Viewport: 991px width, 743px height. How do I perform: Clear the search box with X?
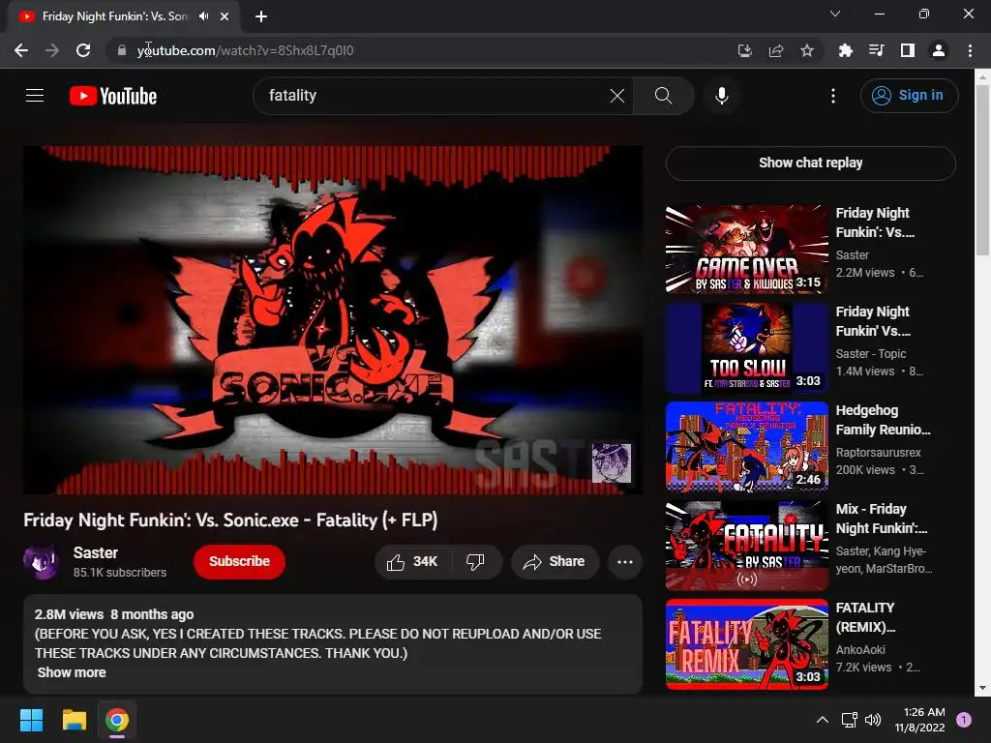pos(616,96)
